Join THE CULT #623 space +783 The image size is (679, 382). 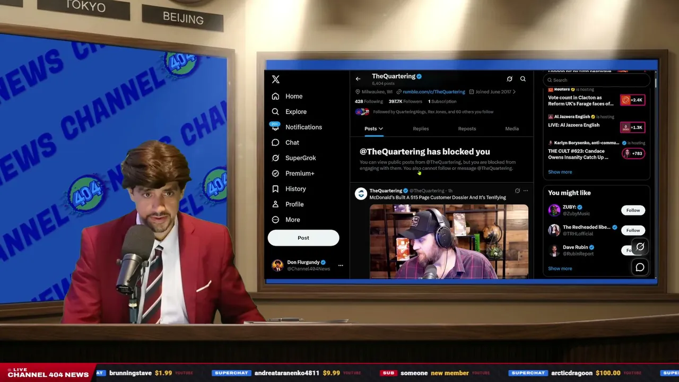(632, 154)
